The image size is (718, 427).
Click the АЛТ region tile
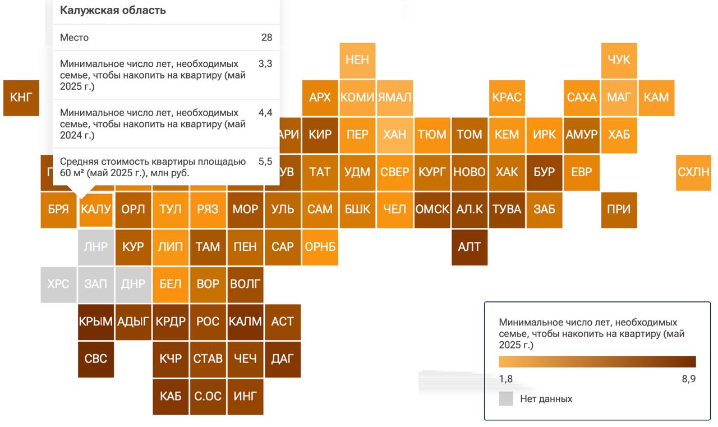(470, 247)
